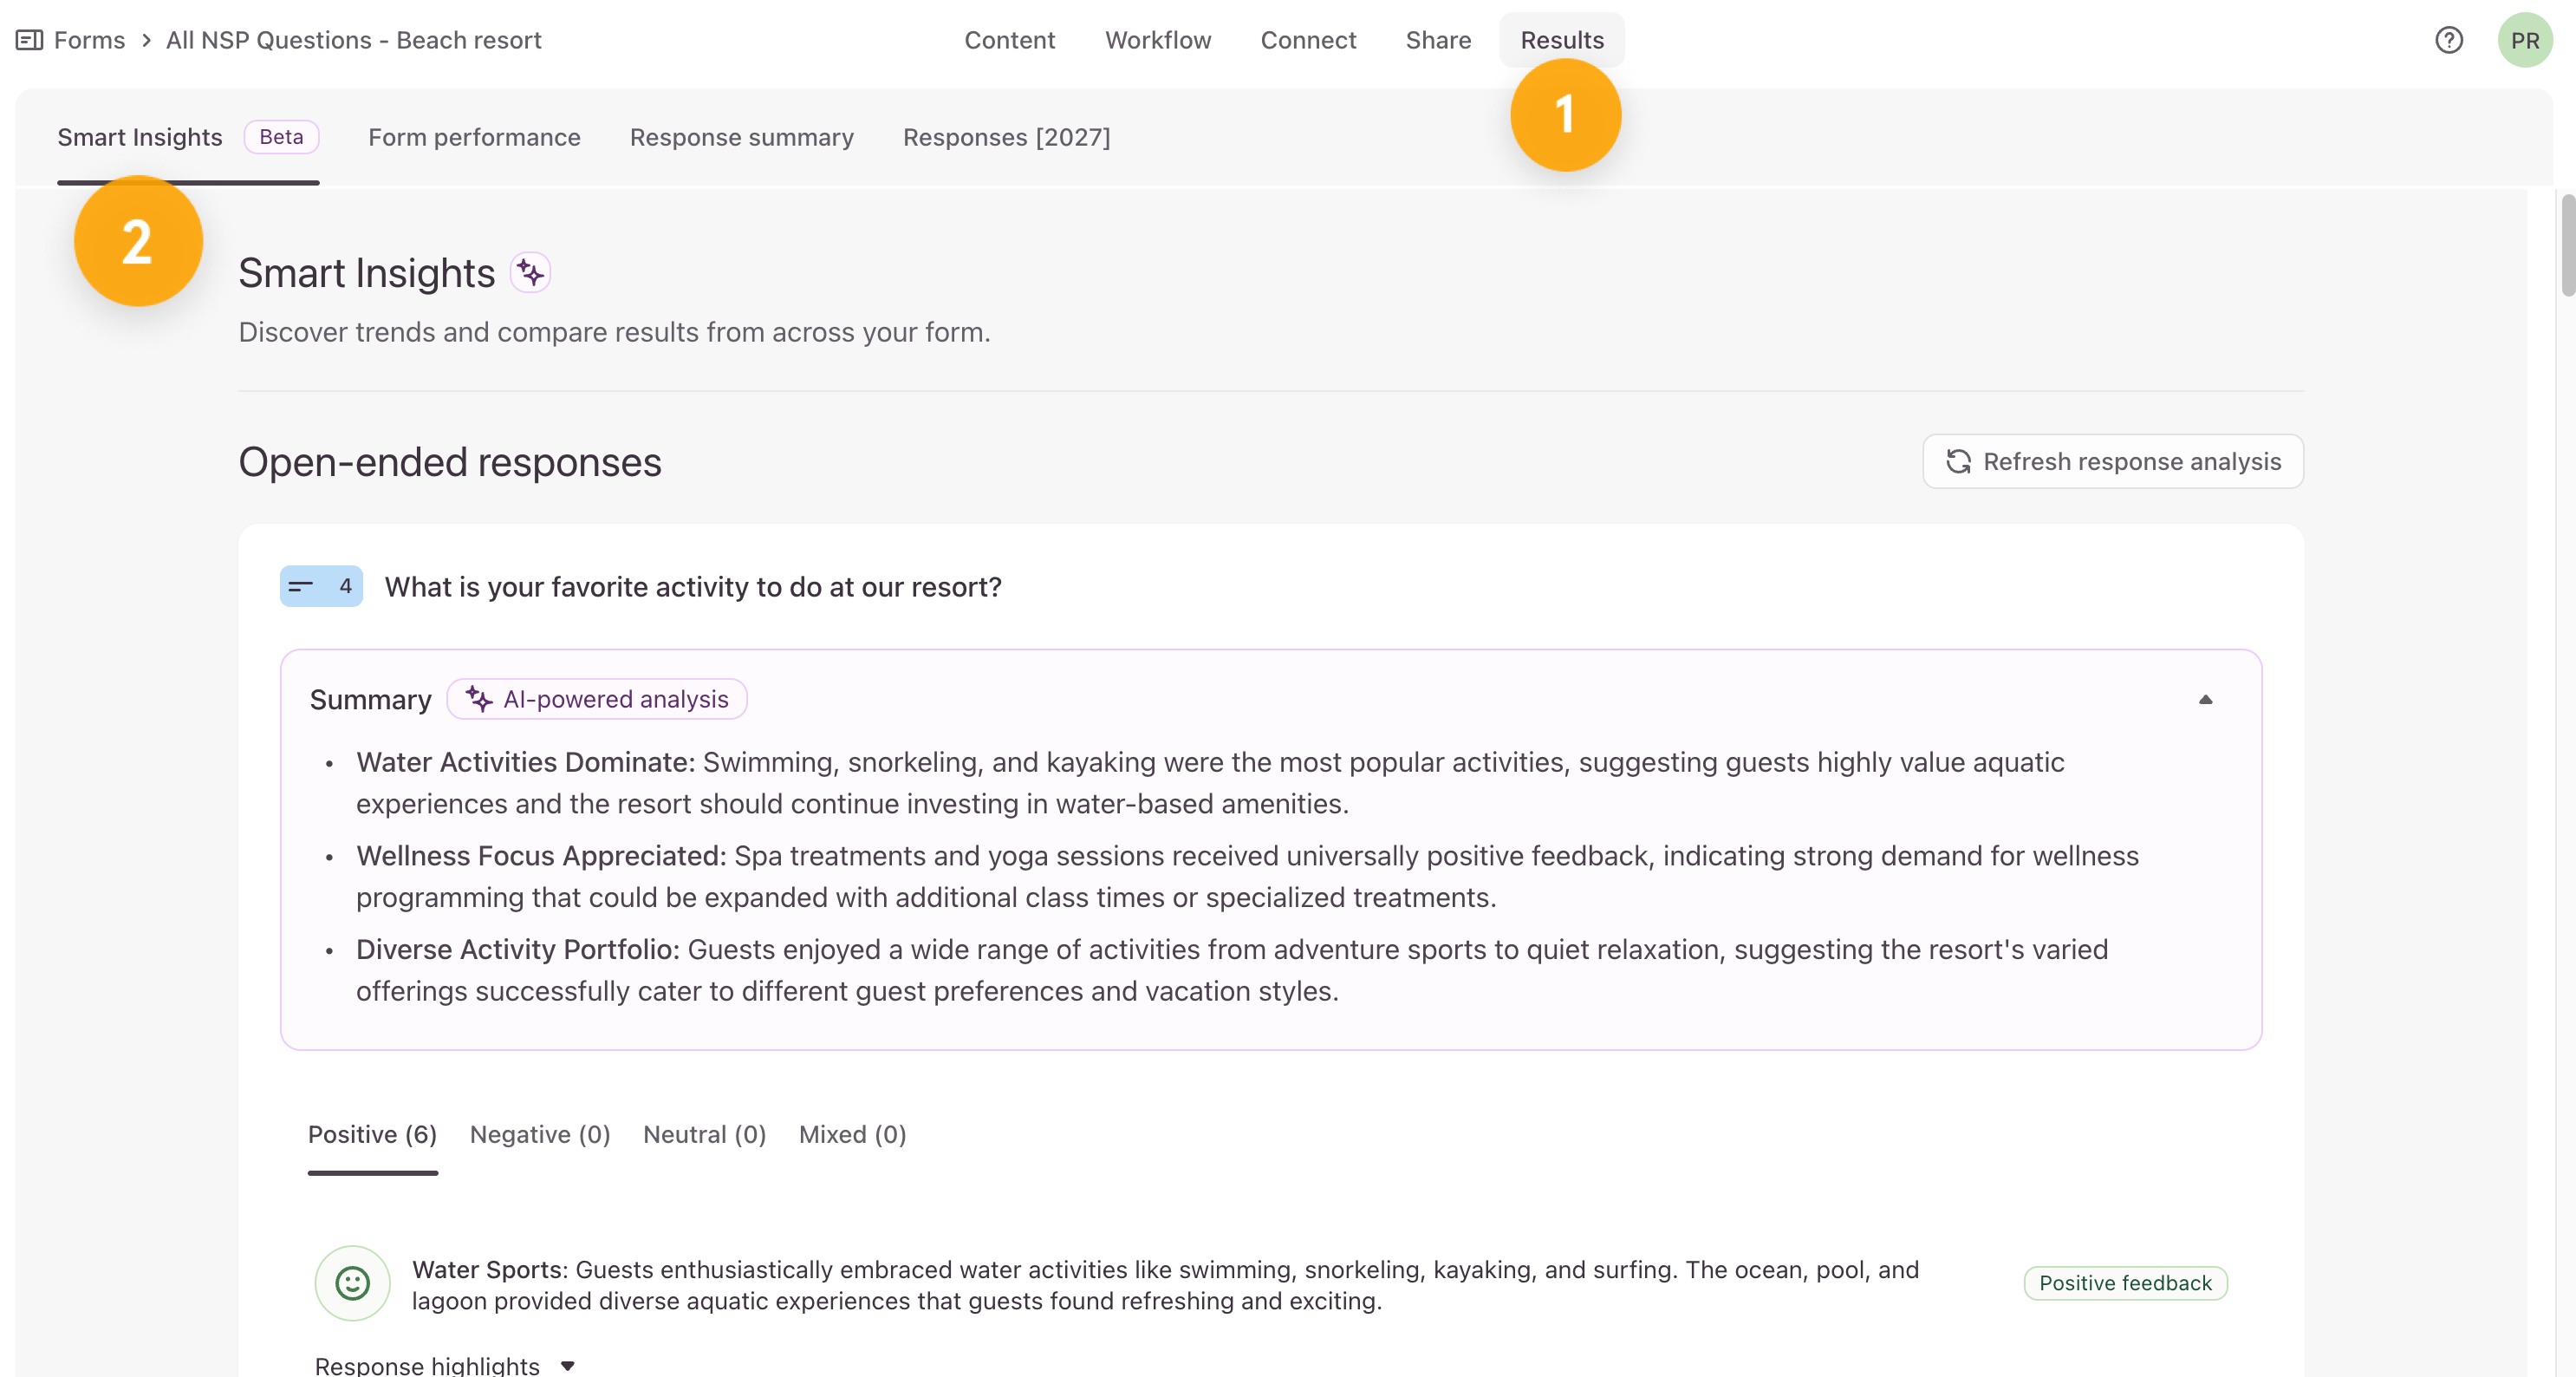Click the Forms panel icon in breadcrumb

click(29, 40)
